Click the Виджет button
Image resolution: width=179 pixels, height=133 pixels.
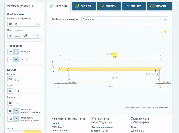pyautogui.click(x=134, y=6)
